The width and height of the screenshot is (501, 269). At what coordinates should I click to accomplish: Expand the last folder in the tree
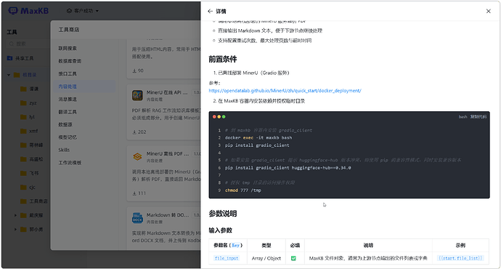point(15,229)
